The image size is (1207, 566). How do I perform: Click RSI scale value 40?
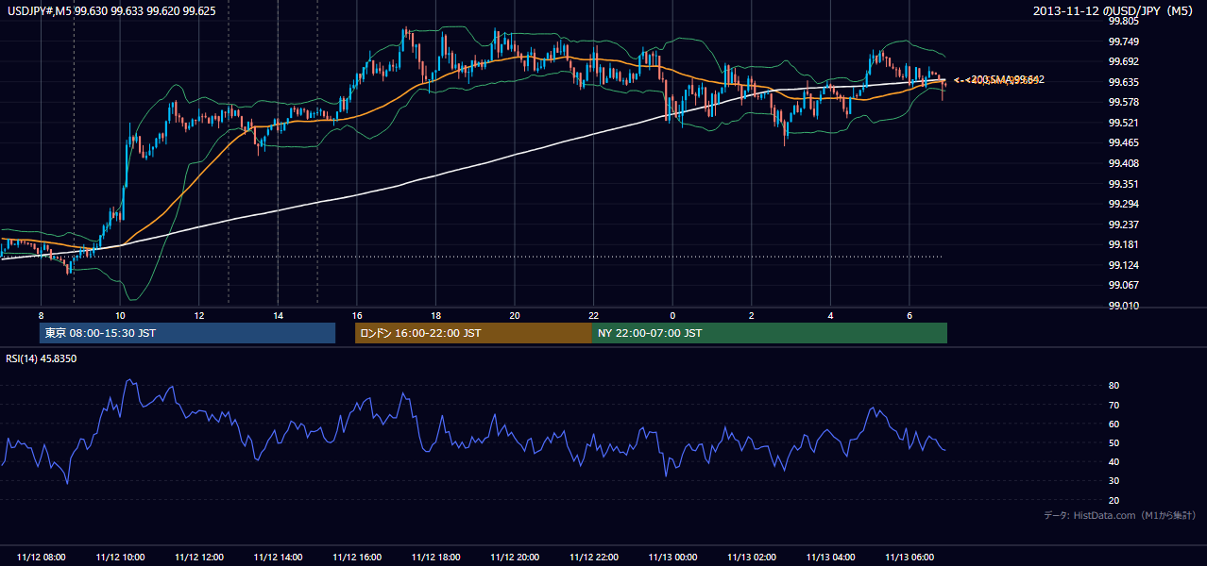(1114, 462)
